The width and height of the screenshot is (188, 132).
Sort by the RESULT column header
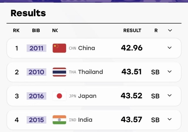tap(132, 31)
